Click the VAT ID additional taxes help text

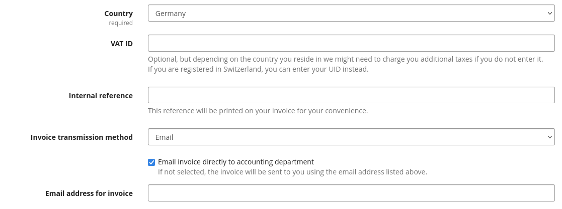pos(345,59)
